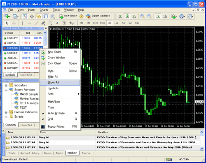Click scroll-down arrow in Mailbox list
Screen dimensions: 206x163
point(202,149)
